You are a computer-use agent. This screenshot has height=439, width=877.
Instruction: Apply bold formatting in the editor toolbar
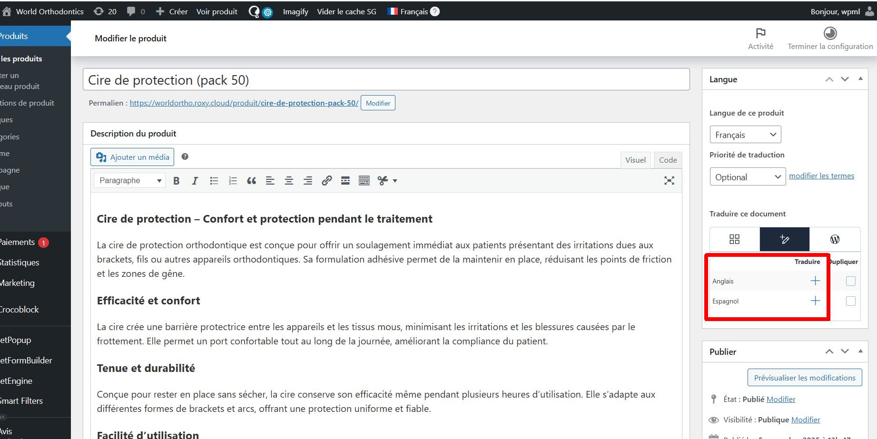(x=176, y=181)
